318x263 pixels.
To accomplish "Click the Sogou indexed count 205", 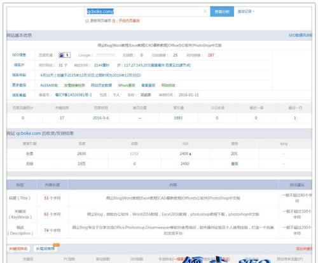I will point(234,153).
